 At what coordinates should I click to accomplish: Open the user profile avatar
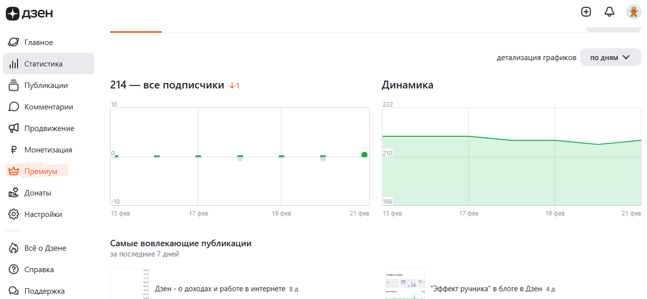pos(634,12)
